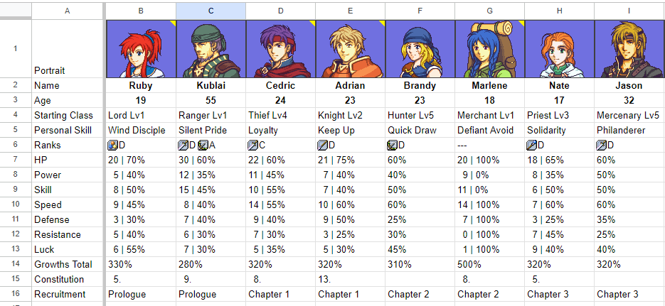Click Brandy's weapon rank icon
The image size is (665, 306).
click(x=392, y=145)
